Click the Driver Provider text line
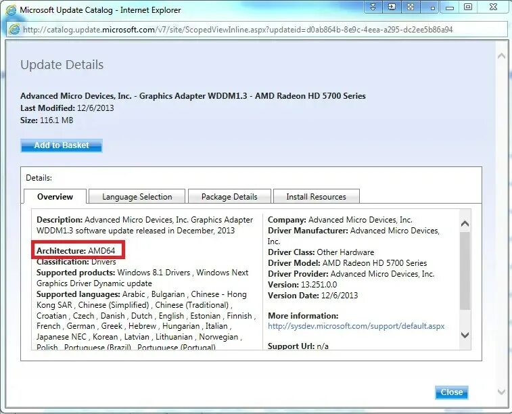Screen dimensions: 512x414 [x=351, y=273]
